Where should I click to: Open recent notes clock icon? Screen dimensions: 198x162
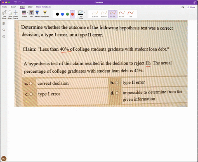(x=4, y=36)
